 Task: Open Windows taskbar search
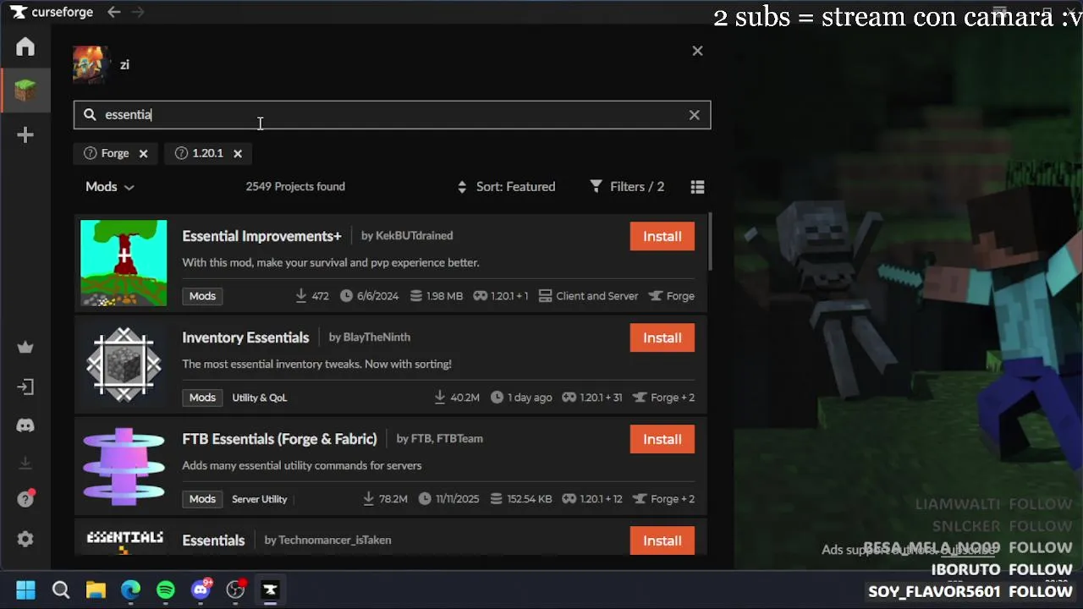[x=61, y=590]
